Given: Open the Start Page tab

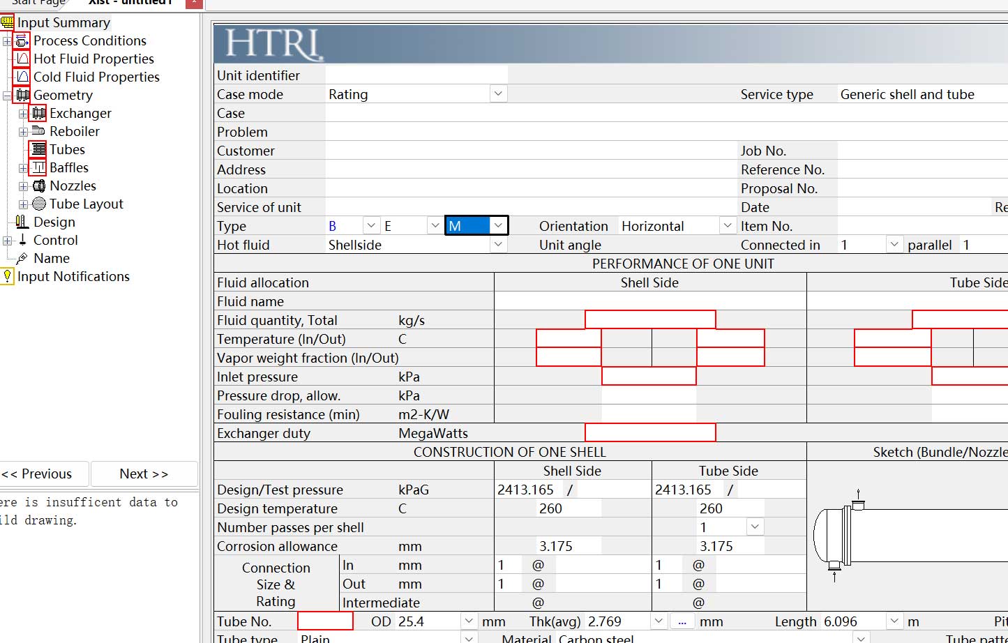Looking at the screenshot, I should pyautogui.click(x=38, y=3).
